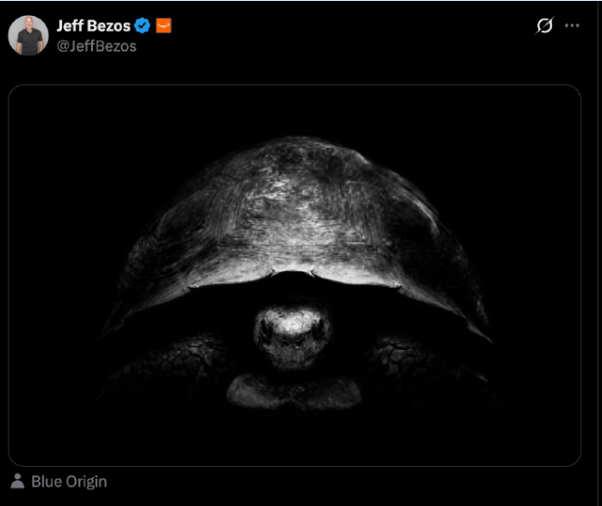This screenshot has height=506, width=602.
Task: Click the blue verified checkmark badge
Action: point(142,26)
